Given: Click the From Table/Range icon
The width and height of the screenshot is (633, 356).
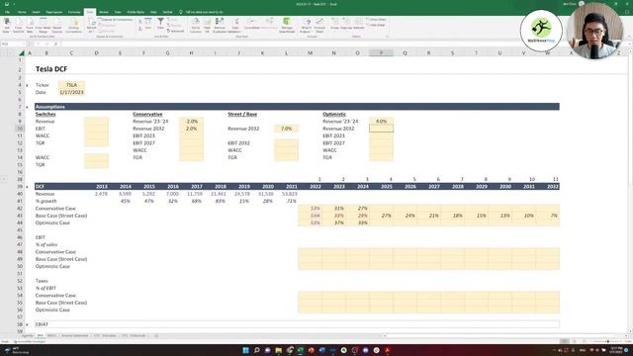Looking at the screenshot, I should click(43, 25).
